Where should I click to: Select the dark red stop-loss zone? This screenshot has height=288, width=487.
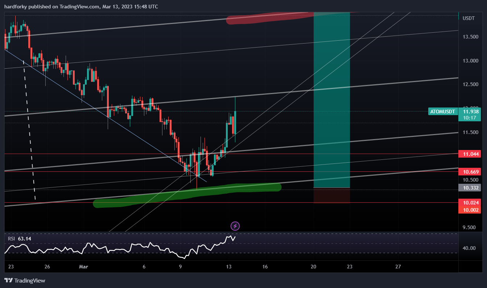[x=331, y=195]
